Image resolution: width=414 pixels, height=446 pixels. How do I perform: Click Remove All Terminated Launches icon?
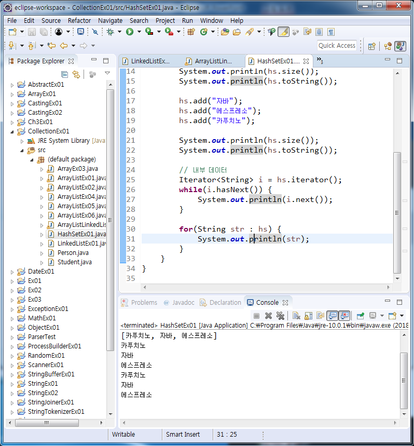pyautogui.click(x=280, y=316)
